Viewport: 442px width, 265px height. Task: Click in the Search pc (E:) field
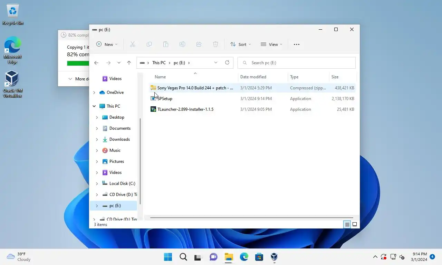tap(297, 62)
